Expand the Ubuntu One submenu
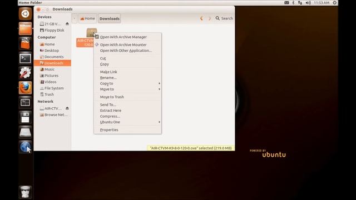This screenshot has width=356, height=200. click(x=127, y=122)
